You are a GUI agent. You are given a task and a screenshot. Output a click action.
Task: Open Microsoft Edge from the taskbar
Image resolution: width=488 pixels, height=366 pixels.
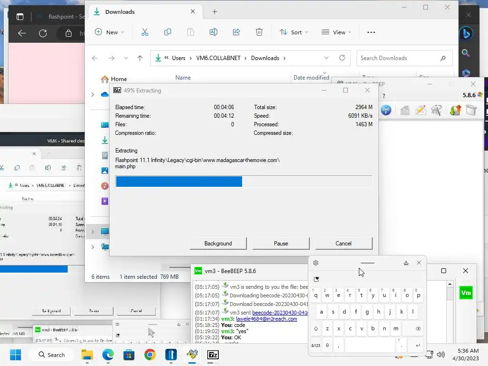click(x=108, y=355)
